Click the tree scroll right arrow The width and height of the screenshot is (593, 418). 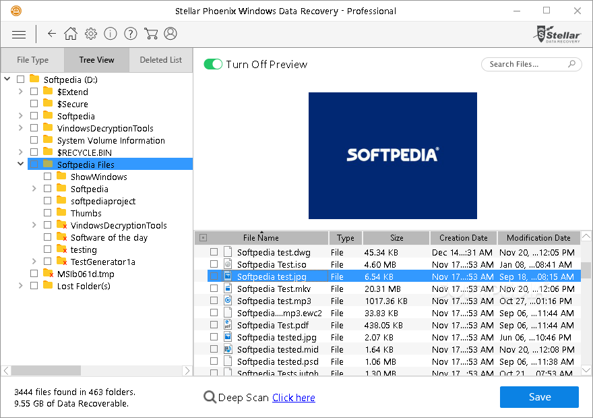pyautogui.click(x=187, y=370)
